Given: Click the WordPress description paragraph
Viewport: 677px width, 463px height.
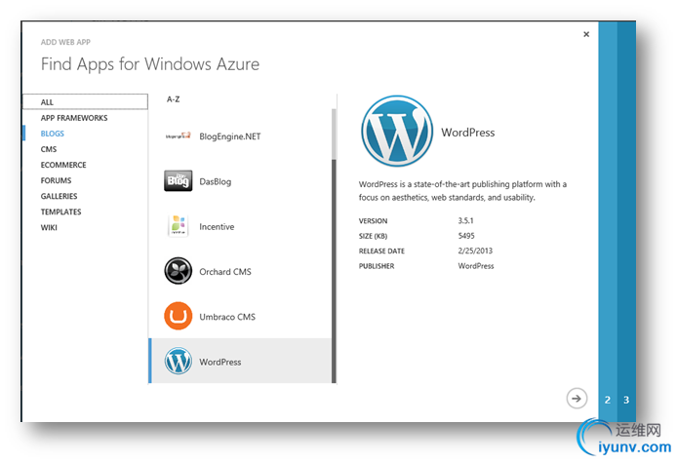Looking at the screenshot, I should [x=462, y=191].
